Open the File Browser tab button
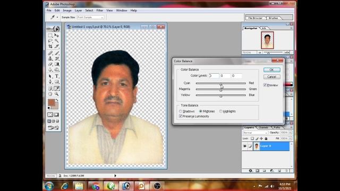340x191 pixels. click(255, 18)
